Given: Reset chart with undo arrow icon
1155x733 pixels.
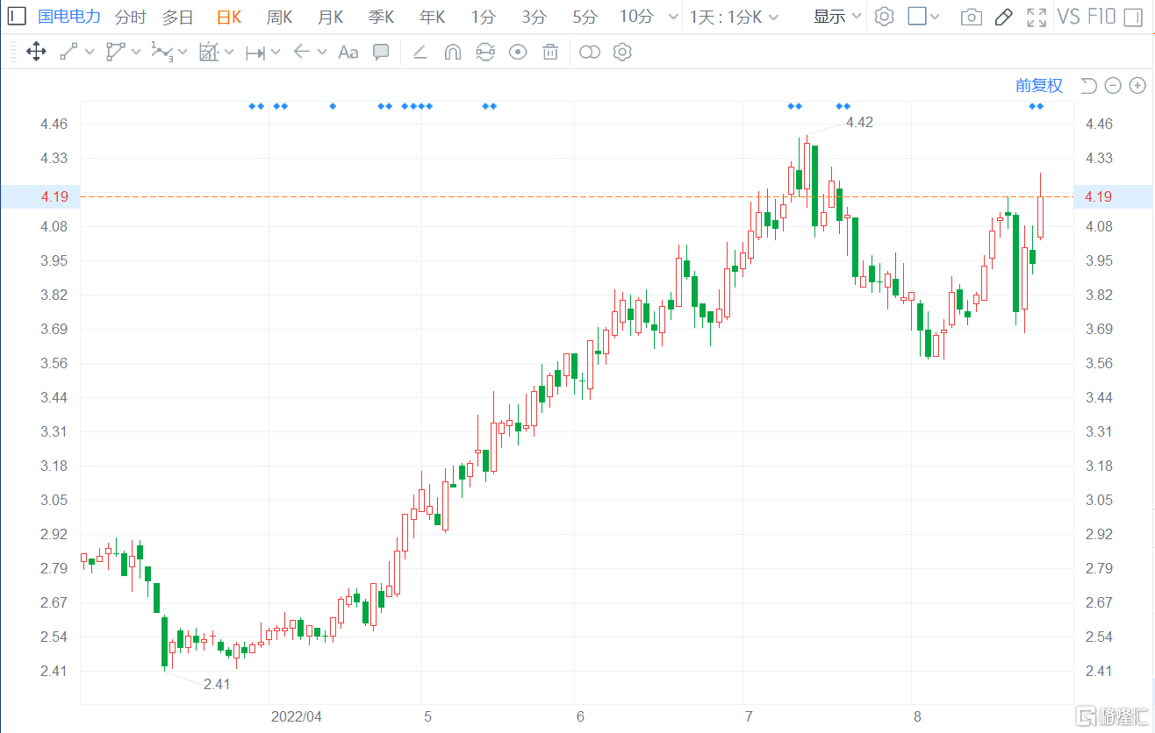Looking at the screenshot, I should coord(1089,85).
